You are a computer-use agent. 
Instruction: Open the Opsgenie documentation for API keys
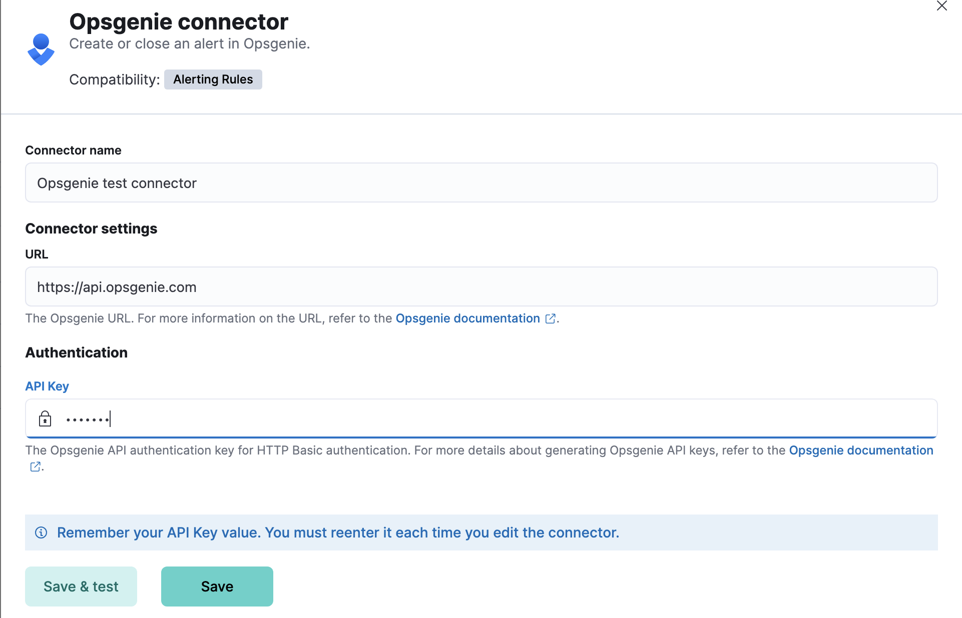pyautogui.click(x=860, y=450)
